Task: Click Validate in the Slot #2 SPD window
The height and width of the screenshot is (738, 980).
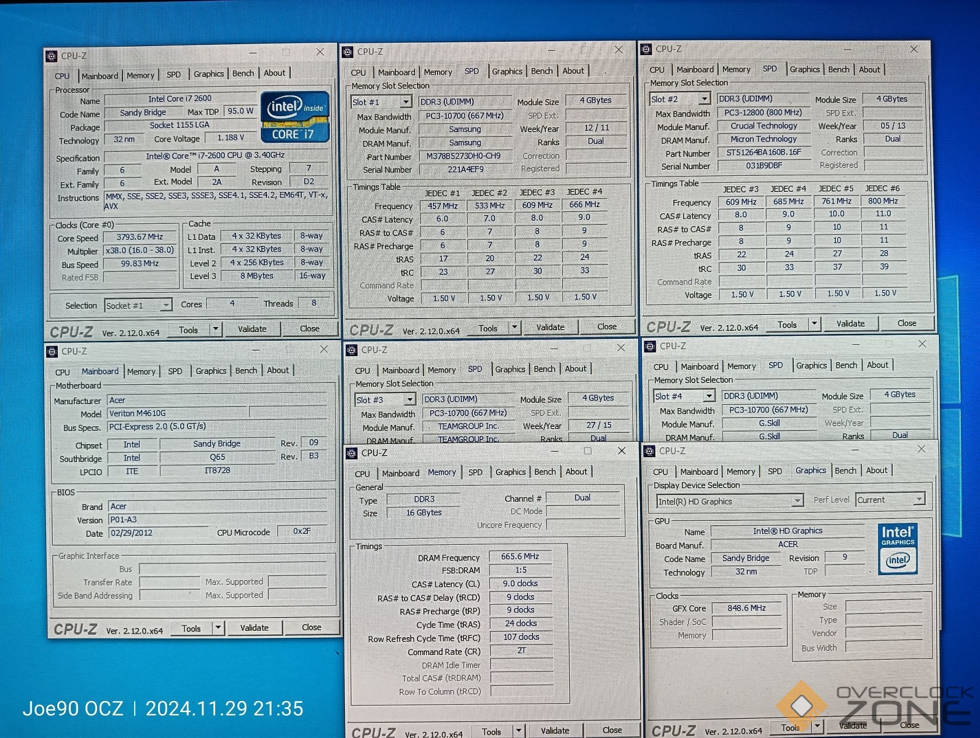Action: [850, 323]
